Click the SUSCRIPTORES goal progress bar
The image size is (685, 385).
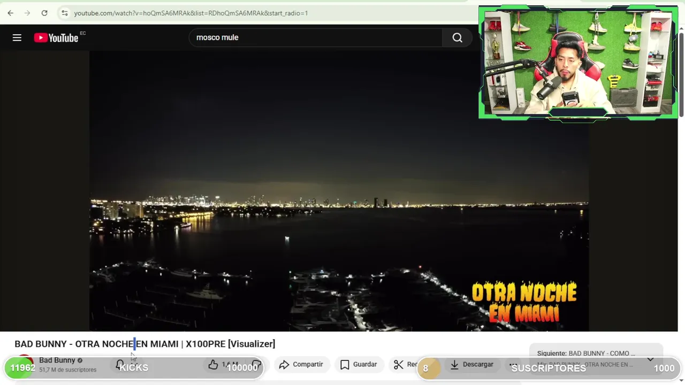pyautogui.click(x=549, y=368)
